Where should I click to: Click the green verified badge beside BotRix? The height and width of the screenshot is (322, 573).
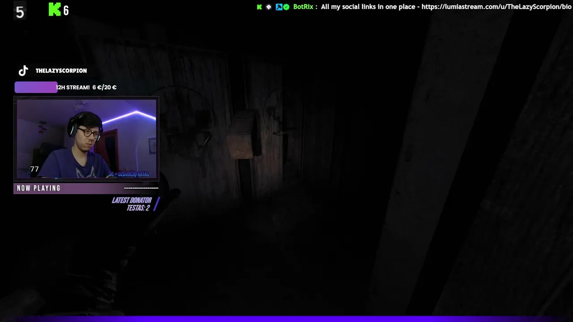[286, 7]
